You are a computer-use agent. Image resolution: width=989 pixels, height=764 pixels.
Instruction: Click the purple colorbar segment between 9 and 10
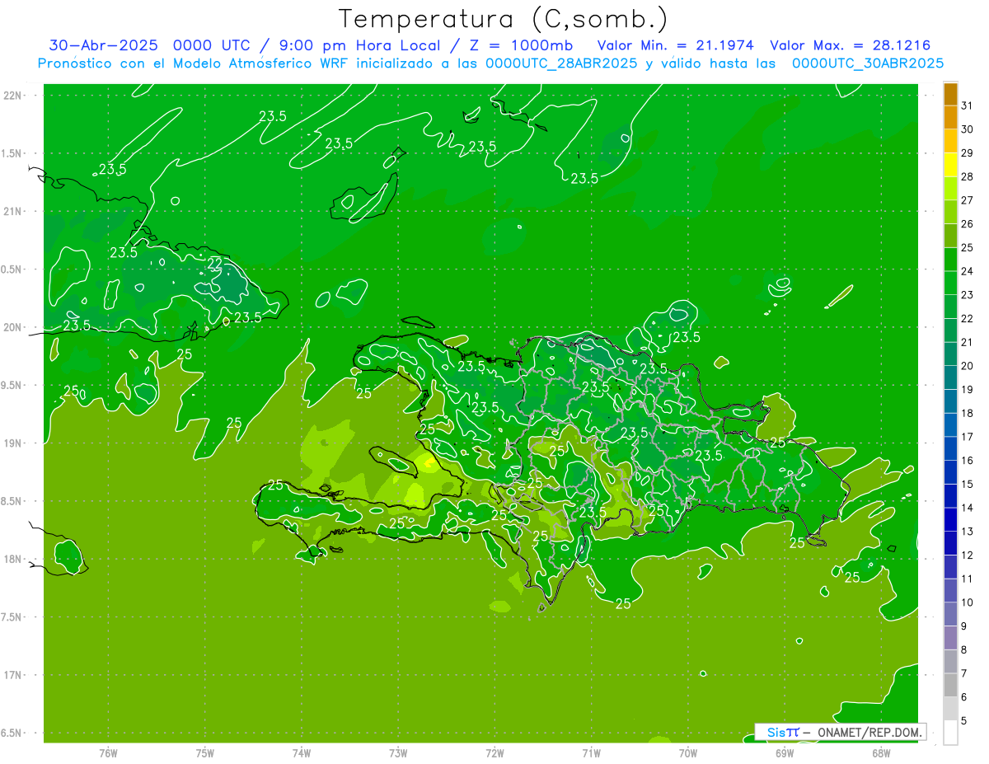coord(950,614)
